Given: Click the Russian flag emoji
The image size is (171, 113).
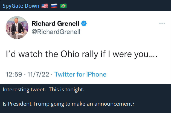Looking at the screenshot, I should [54, 6].
